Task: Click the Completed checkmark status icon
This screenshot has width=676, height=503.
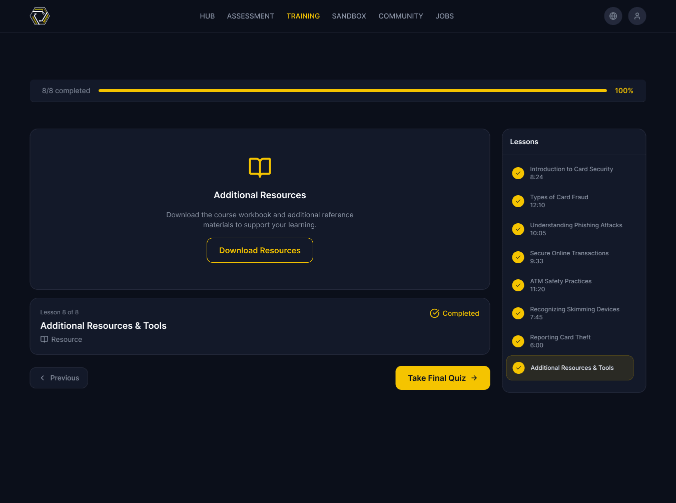Action: tap(434, 313)
